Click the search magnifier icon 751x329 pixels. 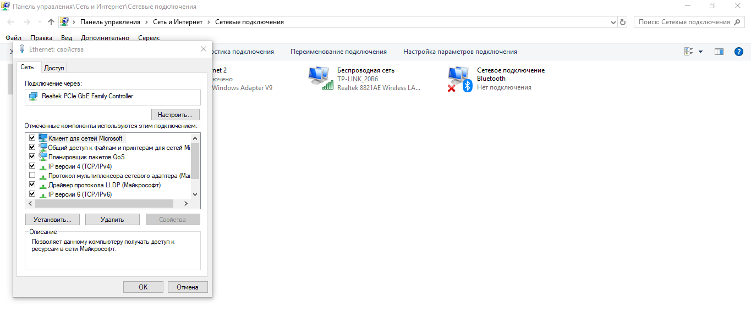(x=738, y=22)
